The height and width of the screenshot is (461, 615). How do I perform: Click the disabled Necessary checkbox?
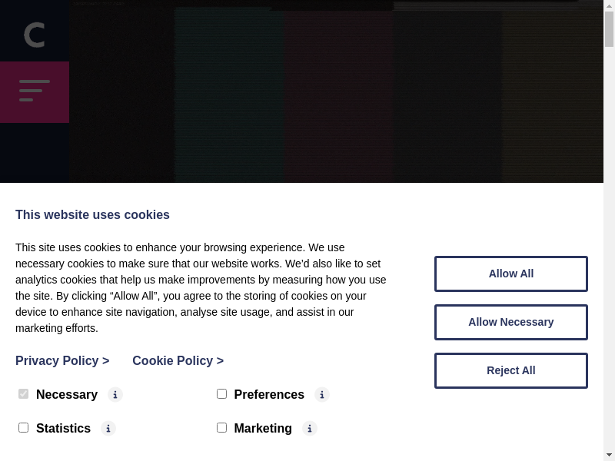click(23, 394)
